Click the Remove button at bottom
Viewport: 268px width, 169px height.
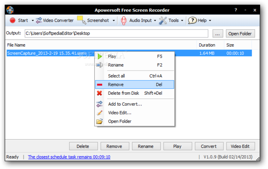(x=115, y=146)
